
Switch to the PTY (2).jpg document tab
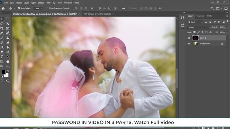[97, 14]
